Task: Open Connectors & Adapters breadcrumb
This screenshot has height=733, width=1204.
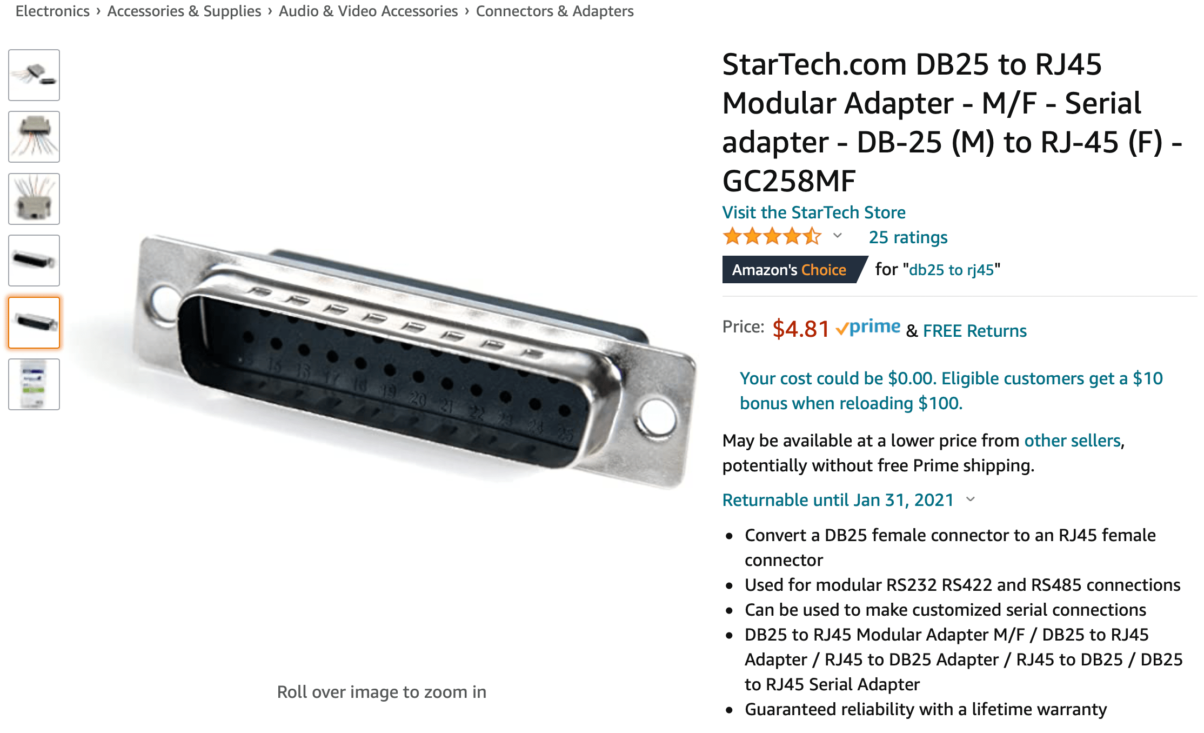Action: pos(554,11)
